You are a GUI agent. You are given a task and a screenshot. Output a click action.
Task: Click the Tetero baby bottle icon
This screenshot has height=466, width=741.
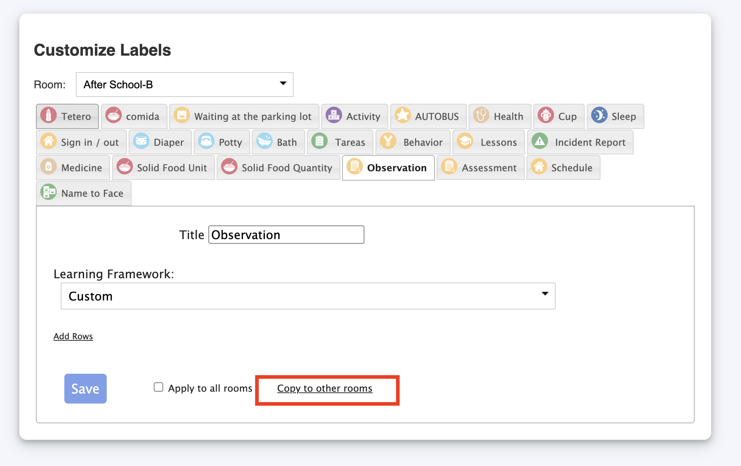[x=49, y=116]
